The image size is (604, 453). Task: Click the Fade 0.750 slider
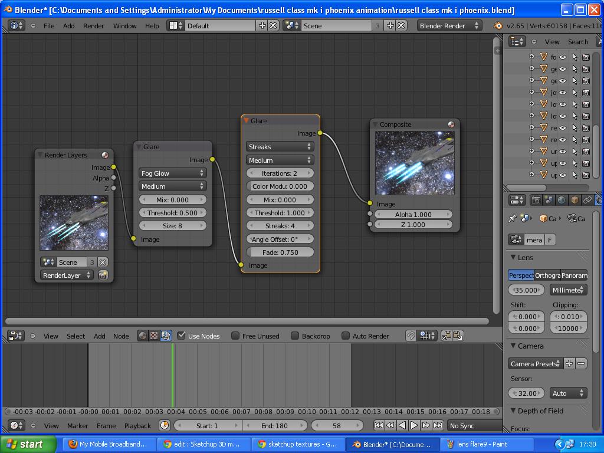(x=280, y=252)
